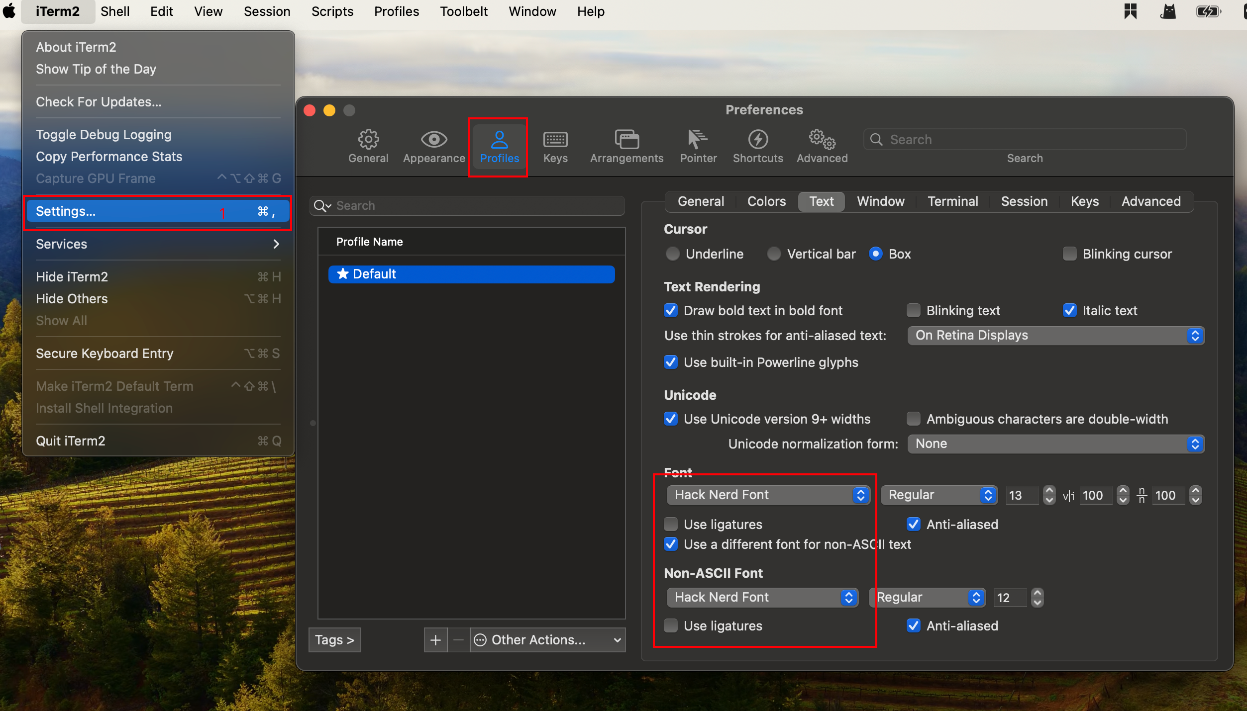Switch to the Colors profile tab
The image size is (1247, 711).
766,201
